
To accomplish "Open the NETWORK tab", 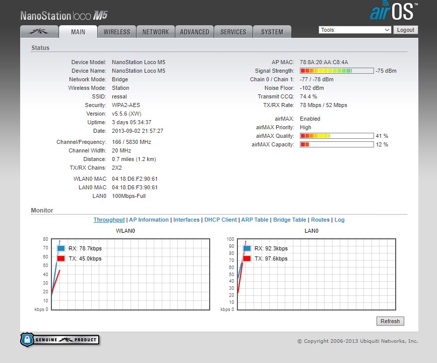I will pos(156,31).
